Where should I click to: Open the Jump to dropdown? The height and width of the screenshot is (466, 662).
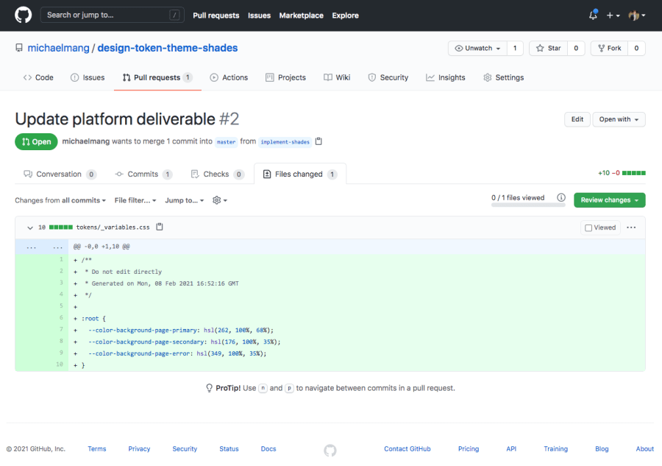pos(184,200)
